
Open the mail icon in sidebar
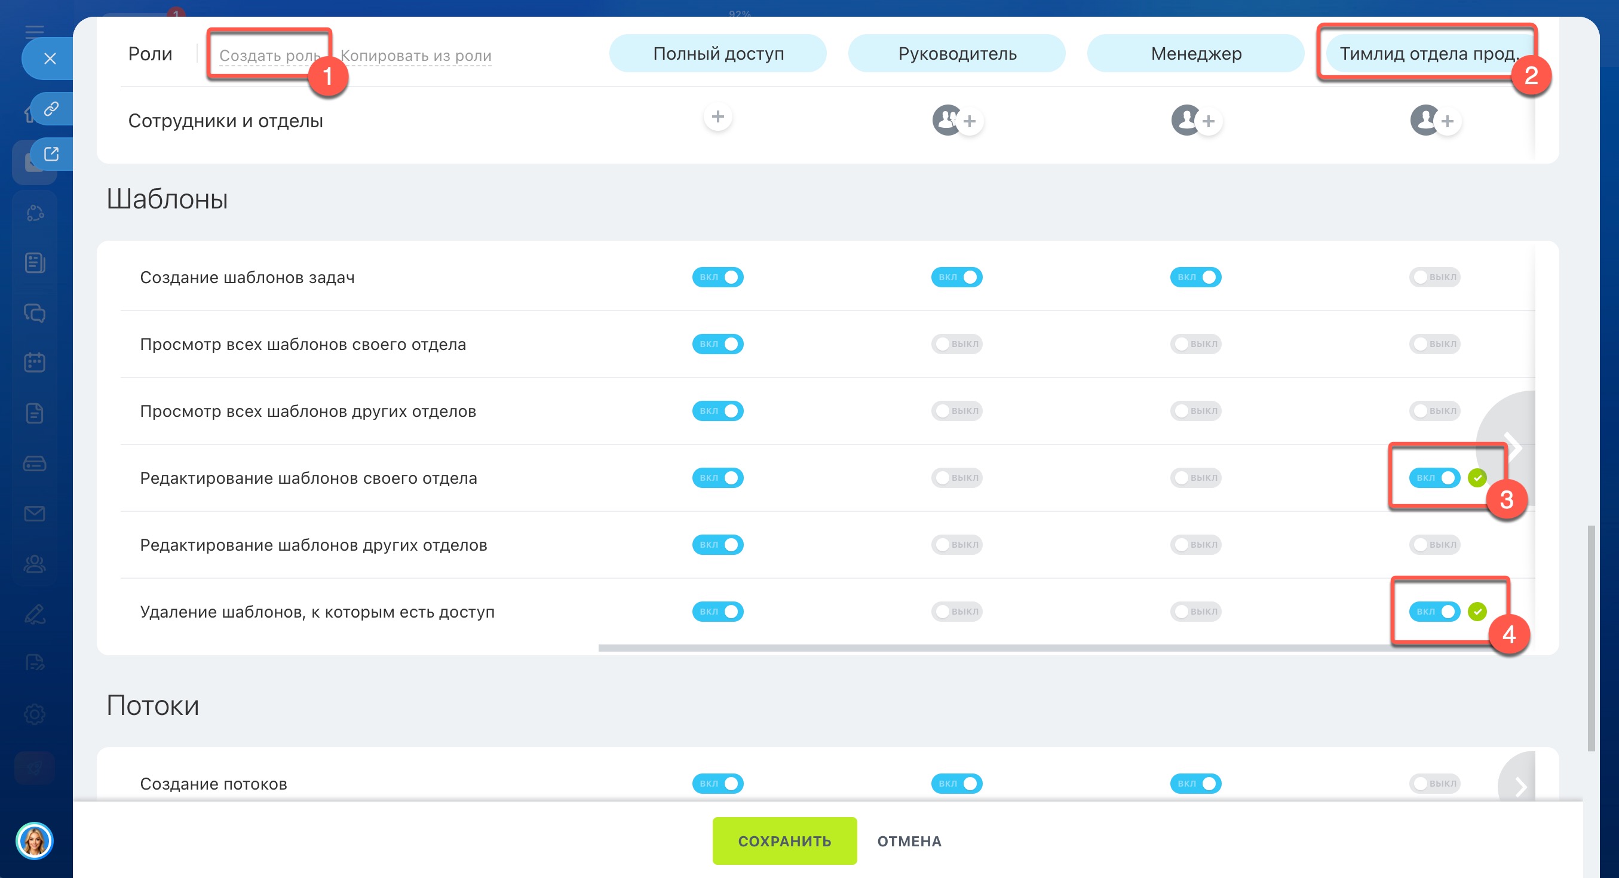coord(35,514)
